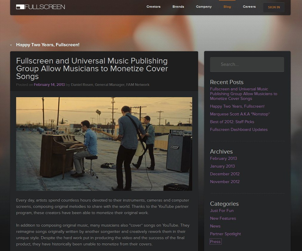Open the January 2013 archive
302x251 pixels.
222,166
